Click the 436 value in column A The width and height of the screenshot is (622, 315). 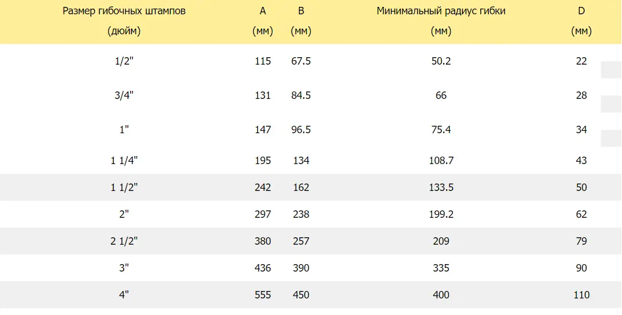pyautogui.click(x=262, y=268)
